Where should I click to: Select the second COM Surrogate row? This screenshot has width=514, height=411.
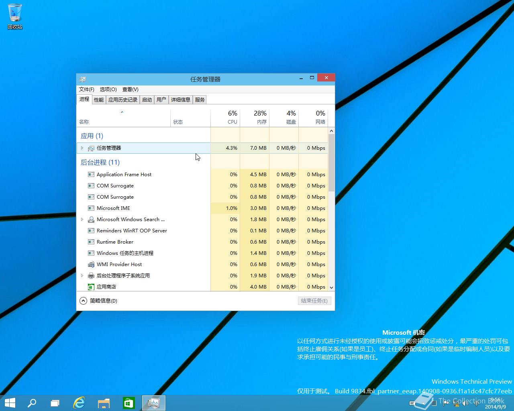(x=202, y=197)
